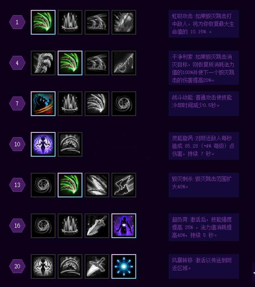The width and height of the screenshot is (255, 287).
Task: Pick the unselected grey heroic ability at level 10
Action: (70, 144)
